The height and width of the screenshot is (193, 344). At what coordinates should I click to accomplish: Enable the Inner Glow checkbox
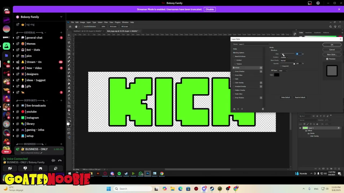[234, 75]
